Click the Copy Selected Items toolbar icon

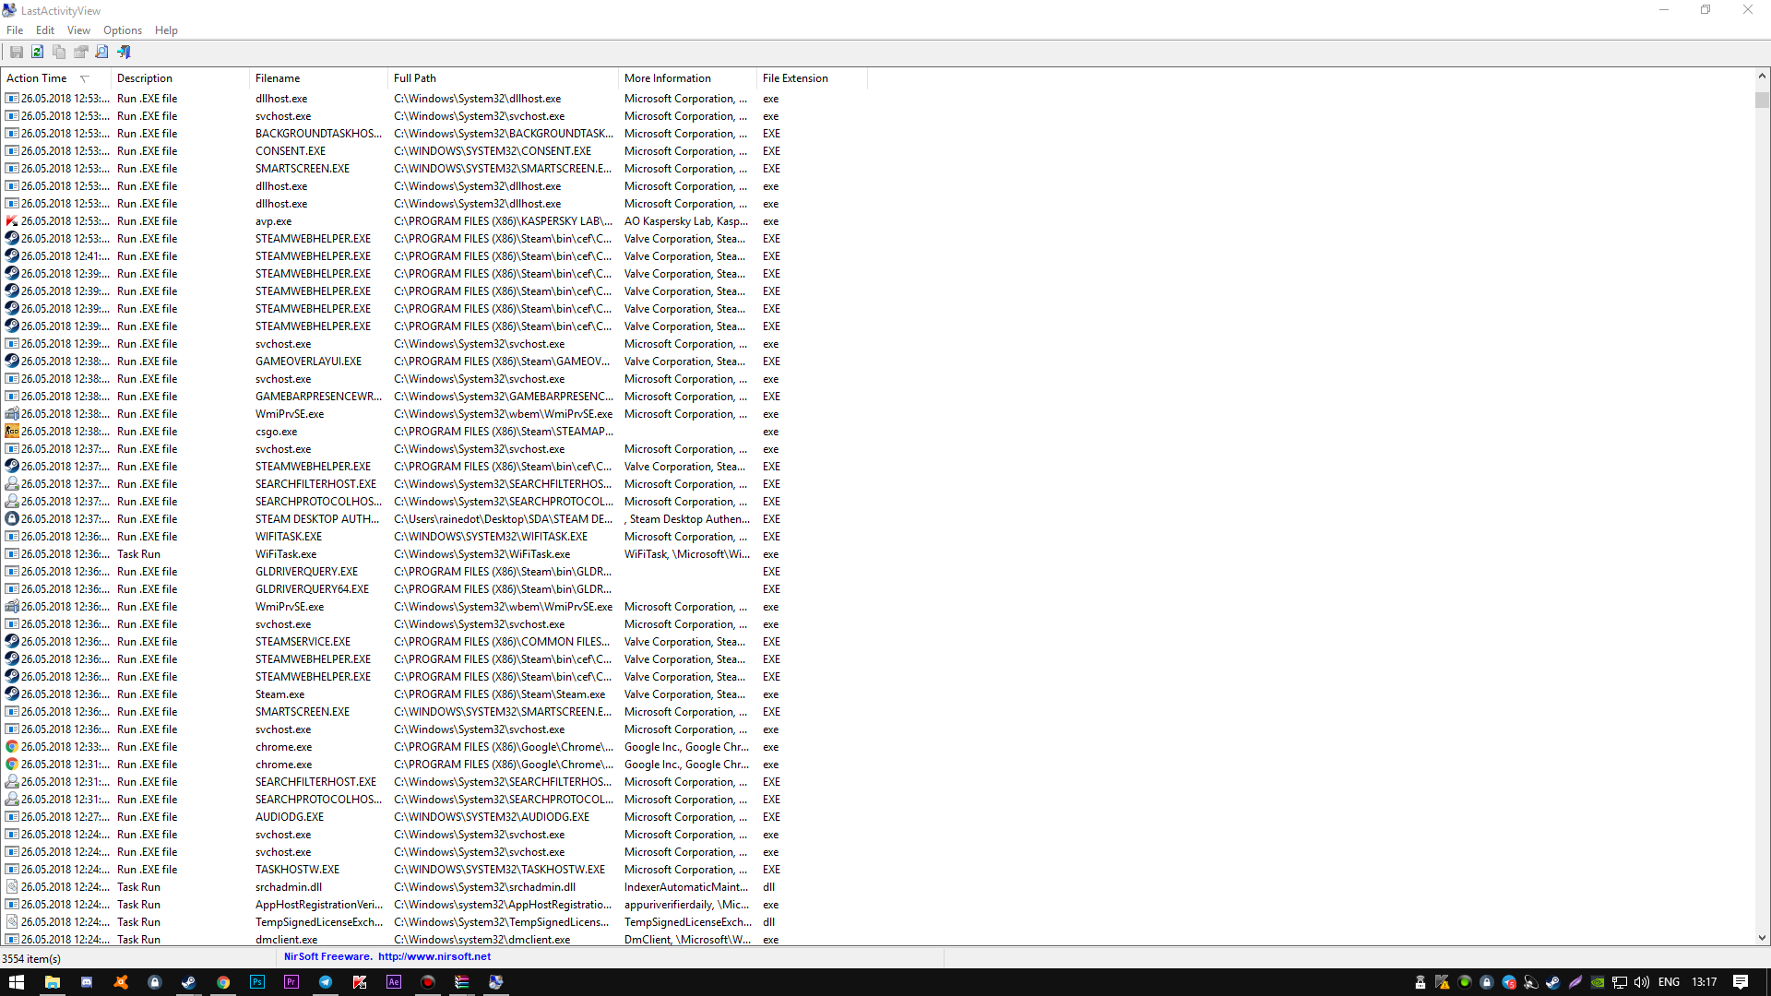tap(59, 53)
